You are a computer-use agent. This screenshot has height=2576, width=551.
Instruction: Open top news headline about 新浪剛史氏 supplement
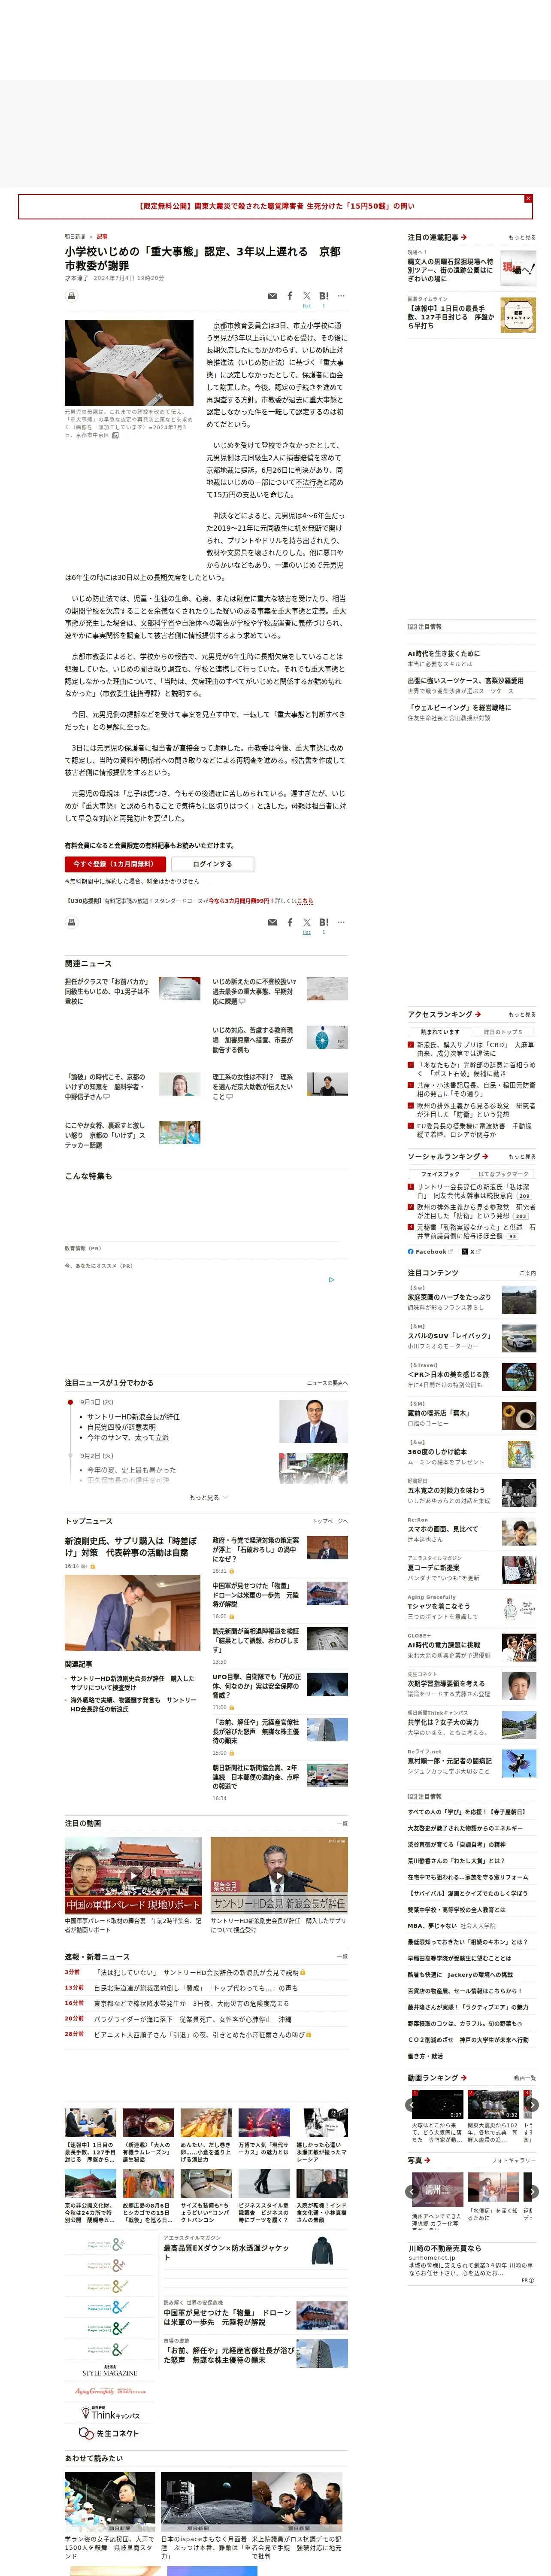[131, 1547]
